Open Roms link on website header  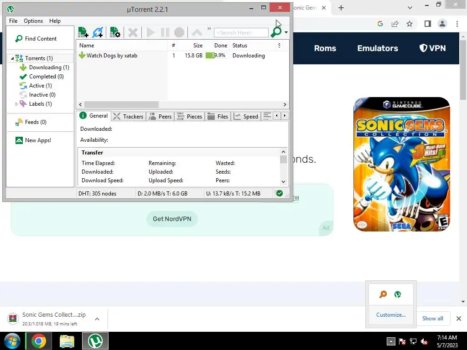click(x=325, y=48)
